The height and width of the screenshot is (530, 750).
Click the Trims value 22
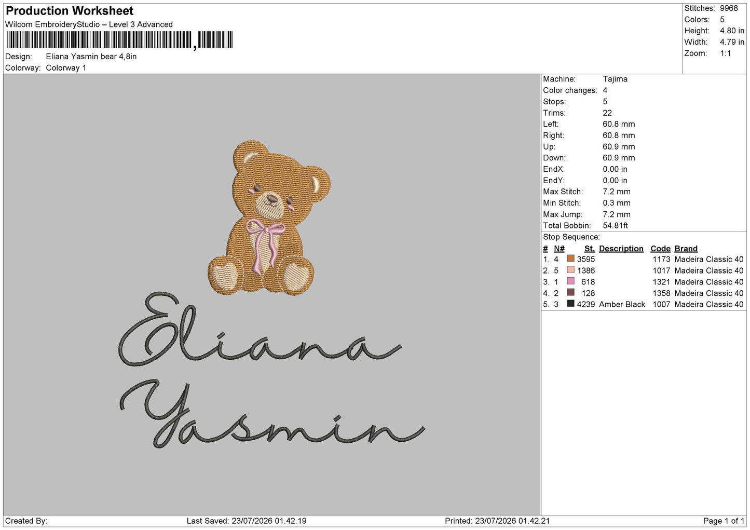point(607,113)
